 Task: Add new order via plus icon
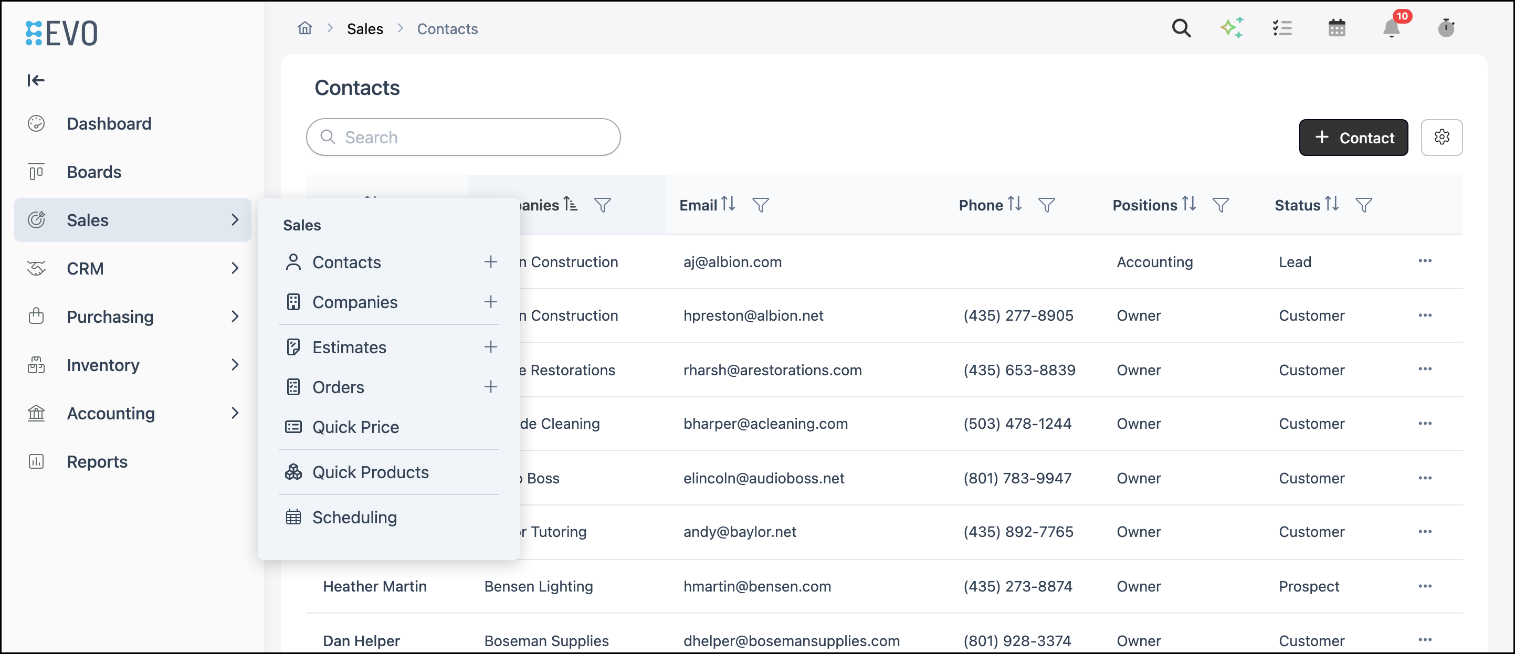[x=490, y=387]
